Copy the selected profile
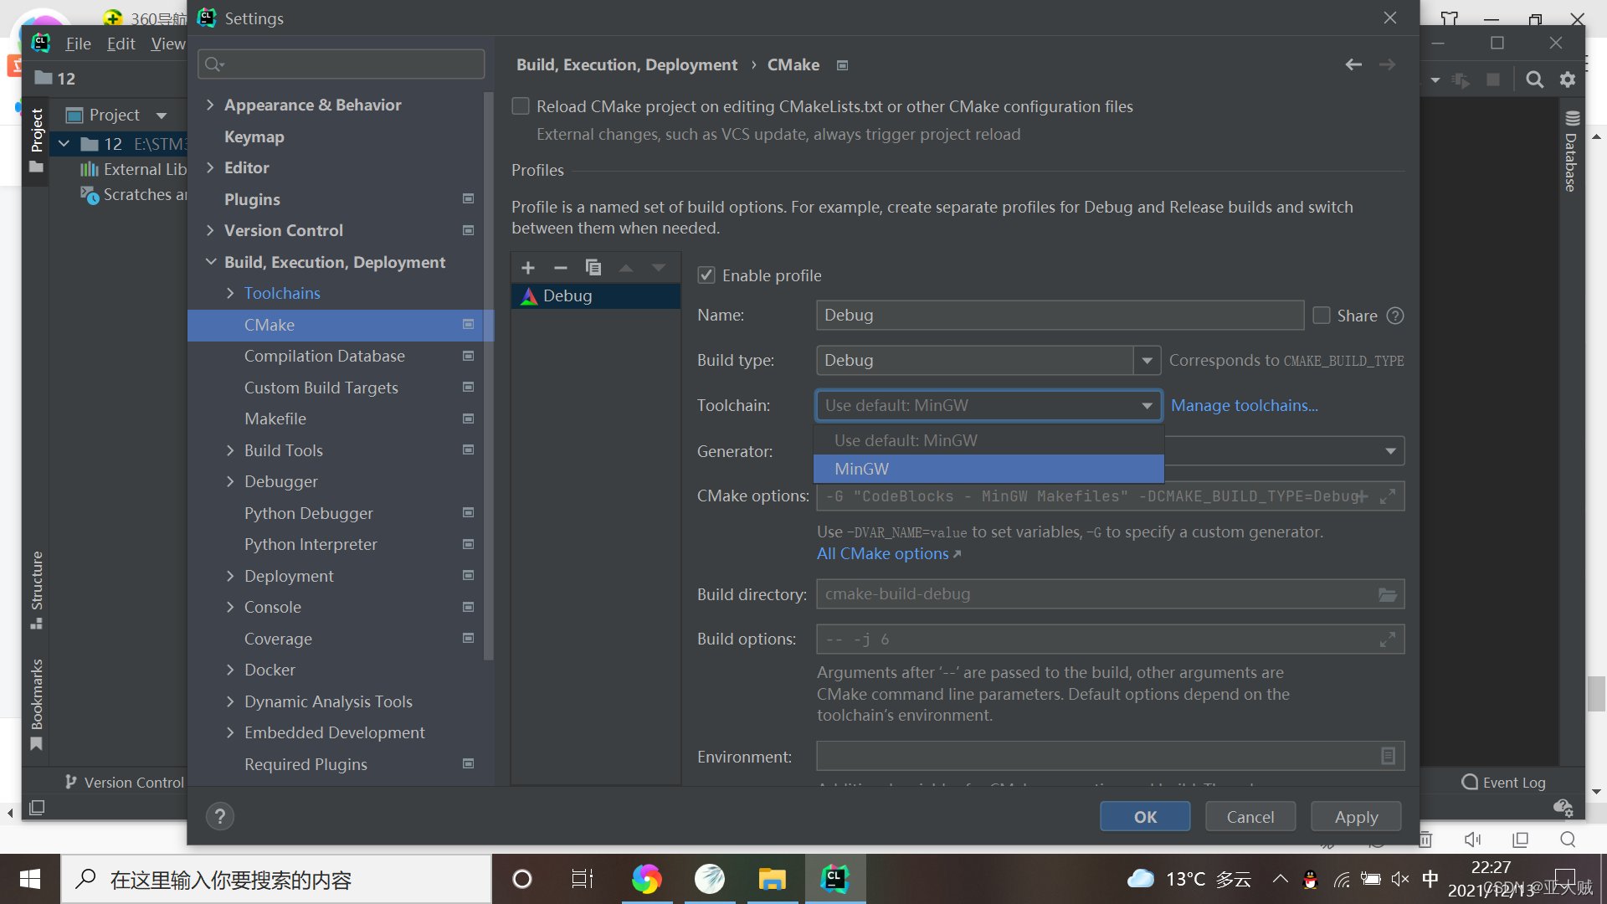The image size is (1607, 904). [593, 268]
